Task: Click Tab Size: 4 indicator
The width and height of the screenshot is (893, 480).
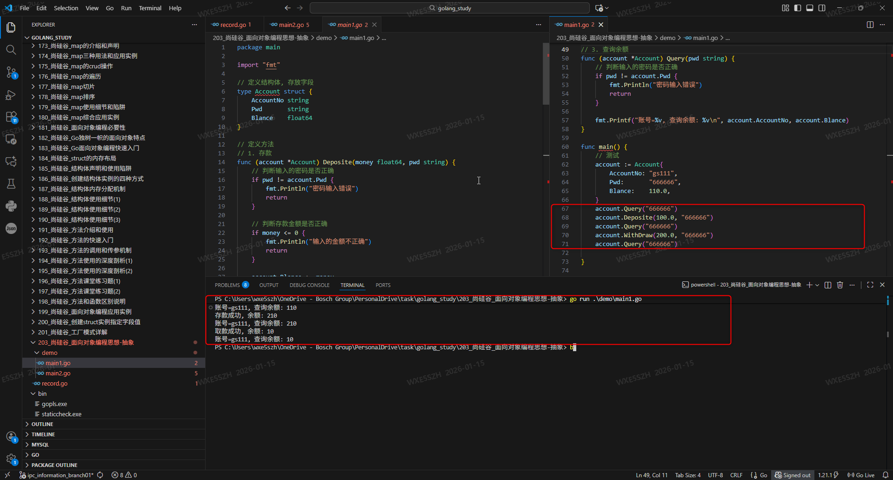Action: tap(687, 475)
